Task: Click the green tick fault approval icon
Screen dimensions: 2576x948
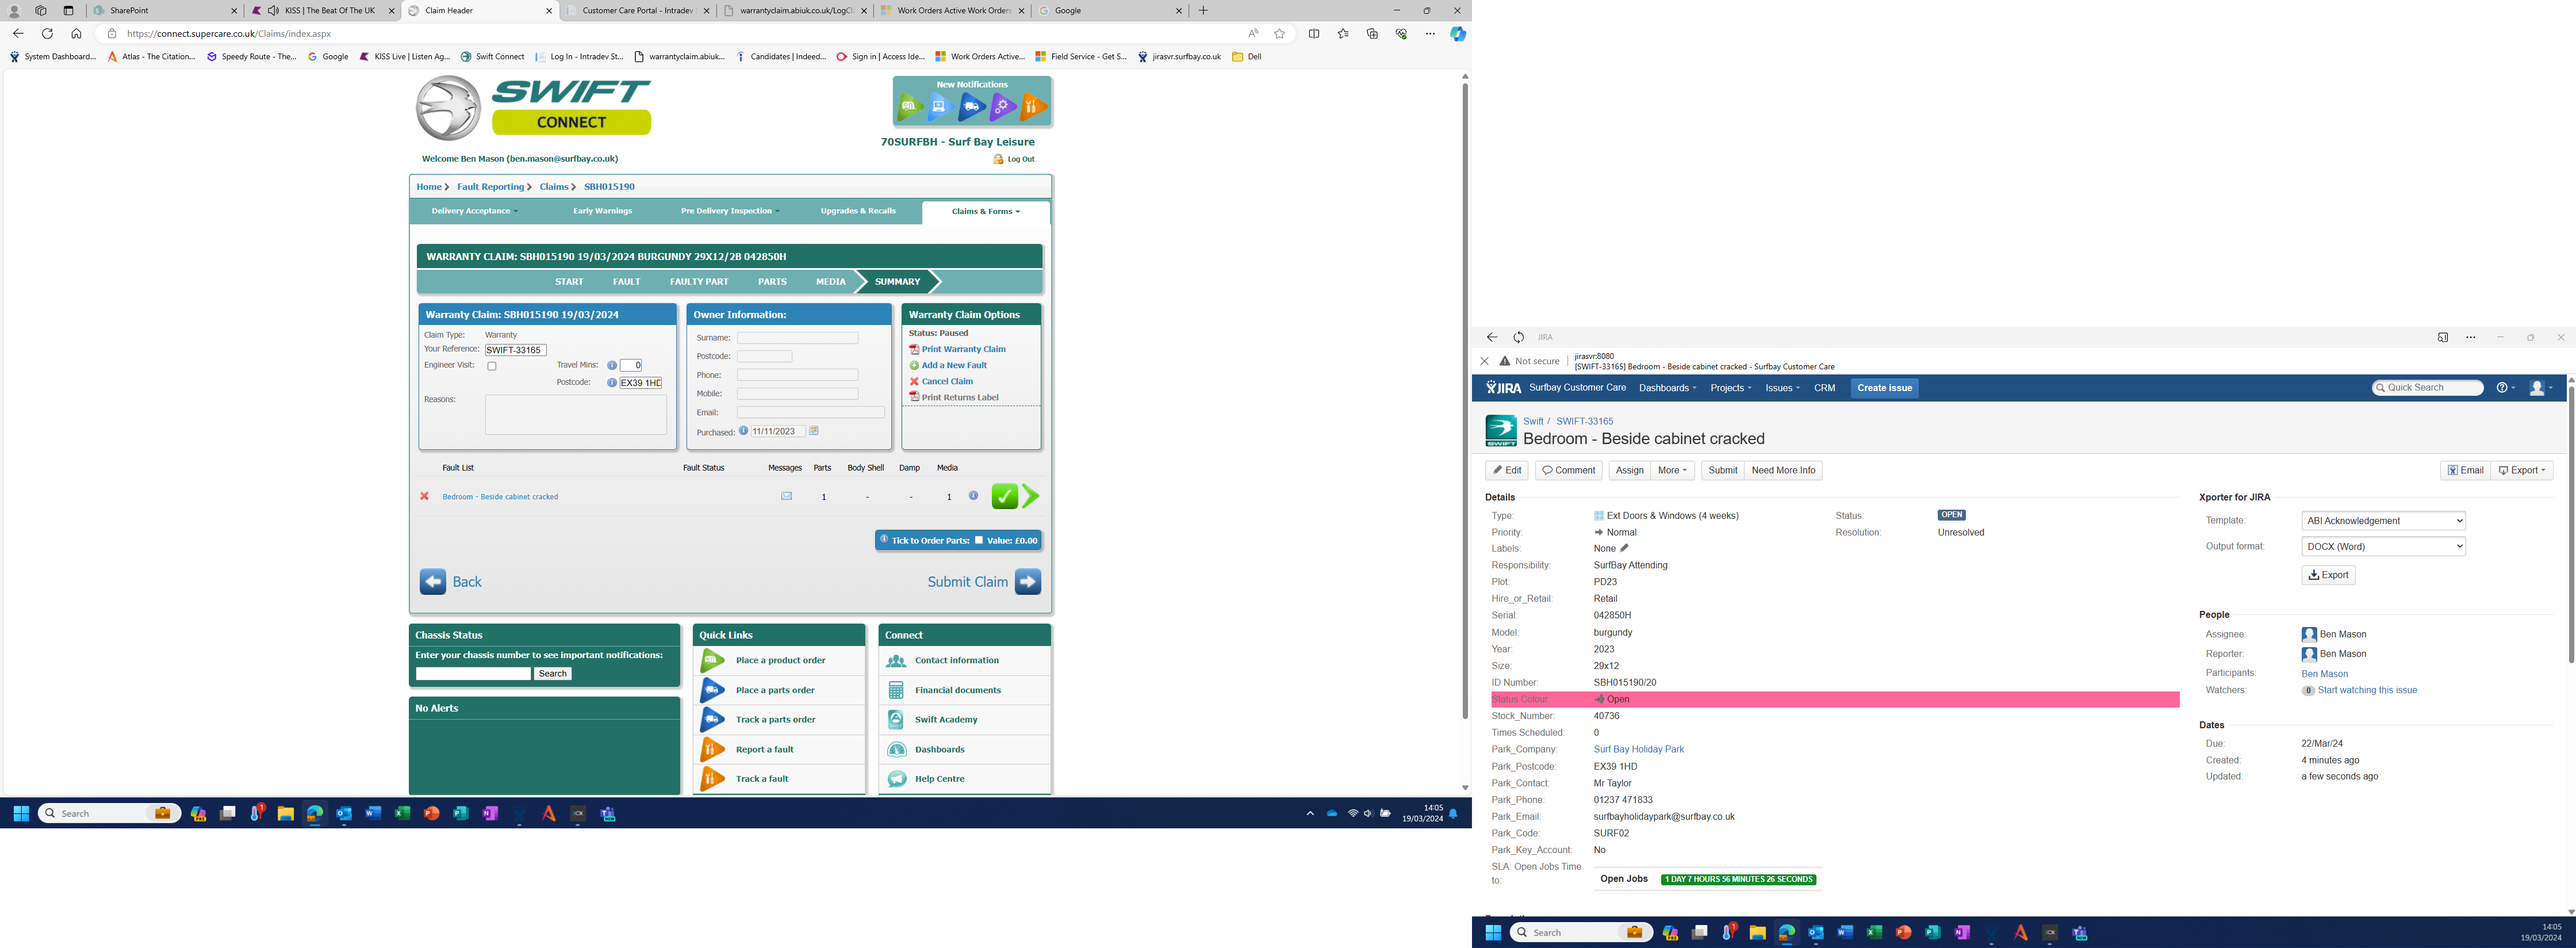Action: point(1004,496)
